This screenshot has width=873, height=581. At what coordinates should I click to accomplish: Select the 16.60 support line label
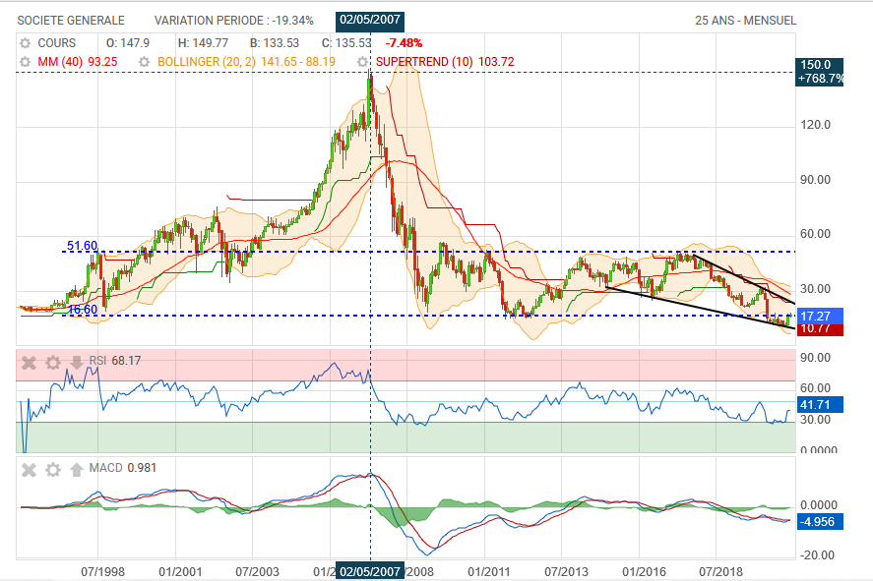point(82,310)
